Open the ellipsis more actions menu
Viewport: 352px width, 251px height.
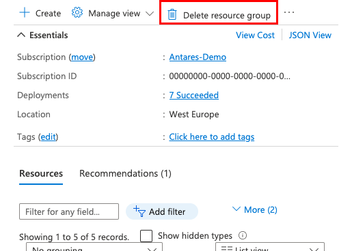point(289,12)
